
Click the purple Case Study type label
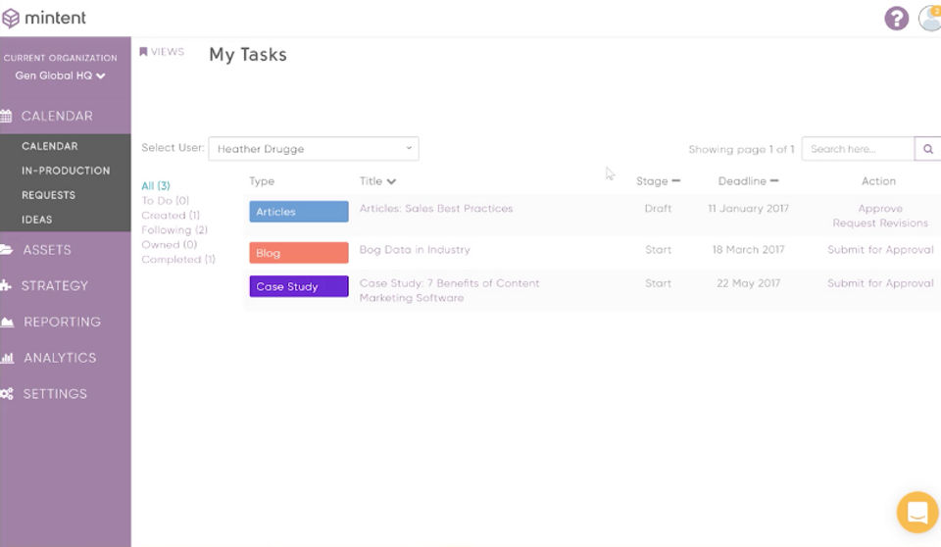point(299,286)
